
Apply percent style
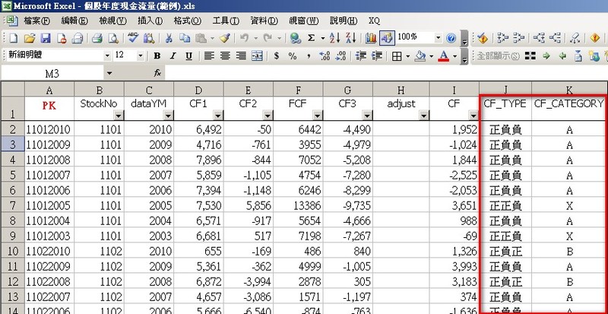point(293,56)
